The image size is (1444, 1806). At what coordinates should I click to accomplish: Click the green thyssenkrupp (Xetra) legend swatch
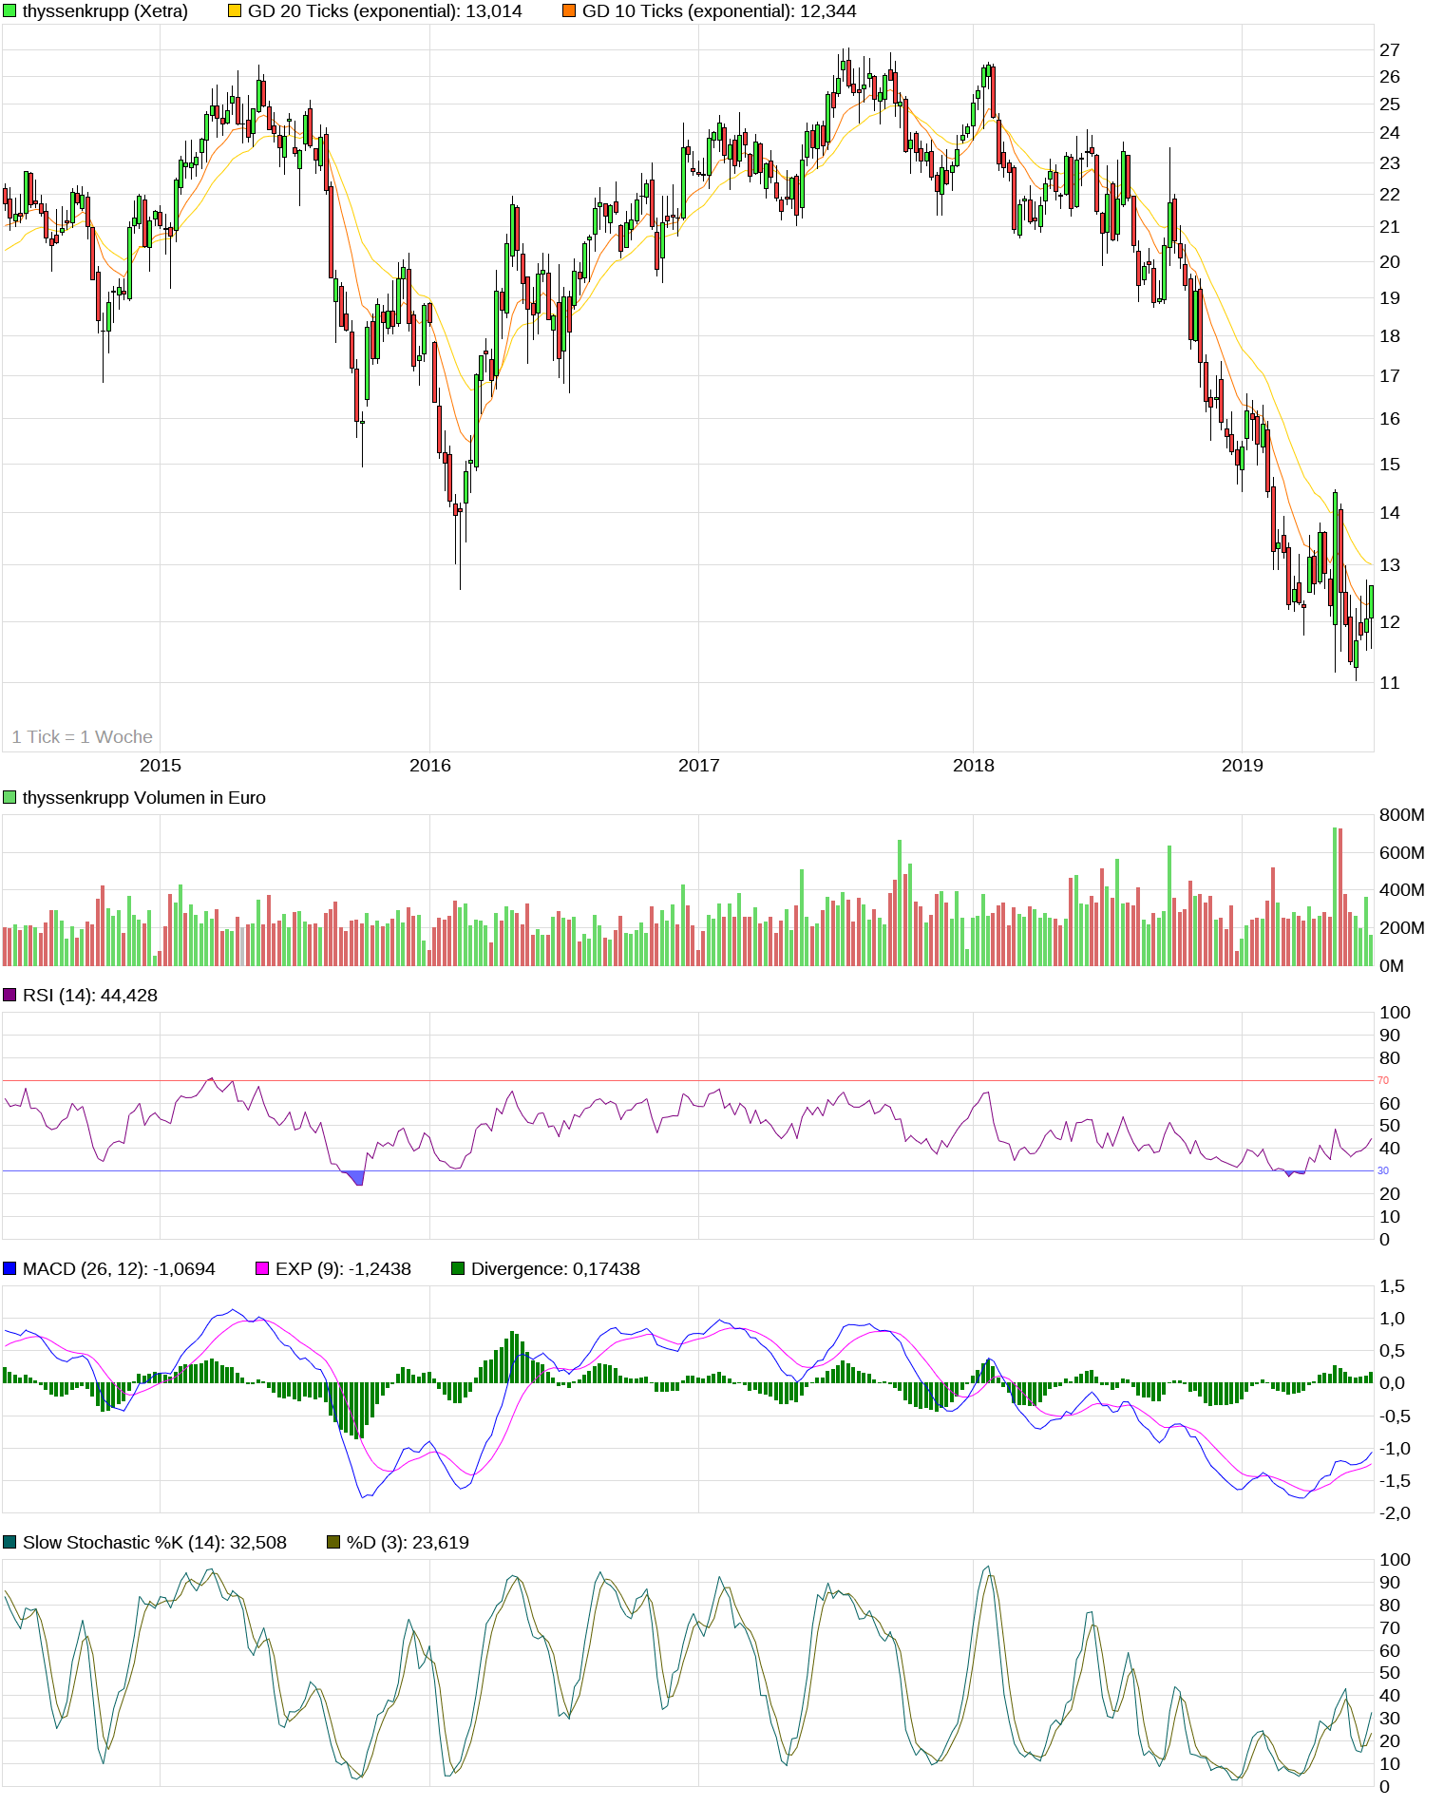pos(9,11)
